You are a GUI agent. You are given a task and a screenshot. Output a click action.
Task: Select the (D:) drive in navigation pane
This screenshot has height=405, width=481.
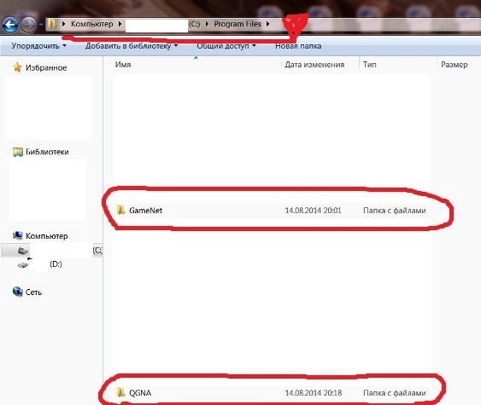[x=56, y=263]
